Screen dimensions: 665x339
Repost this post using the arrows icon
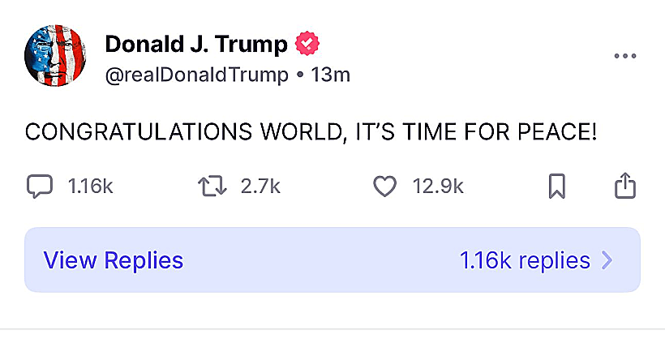[x=213, y=187]
